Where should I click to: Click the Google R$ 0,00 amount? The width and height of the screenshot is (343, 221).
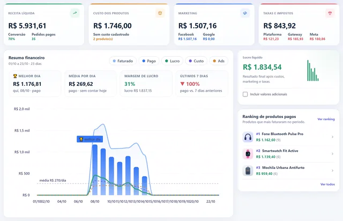click(x=208, y=39)
